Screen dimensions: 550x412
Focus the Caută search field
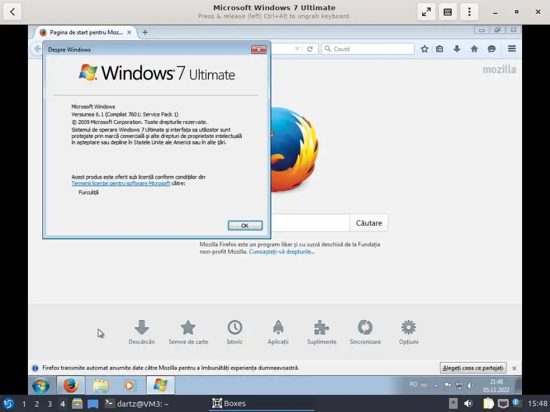coord(368,49)
